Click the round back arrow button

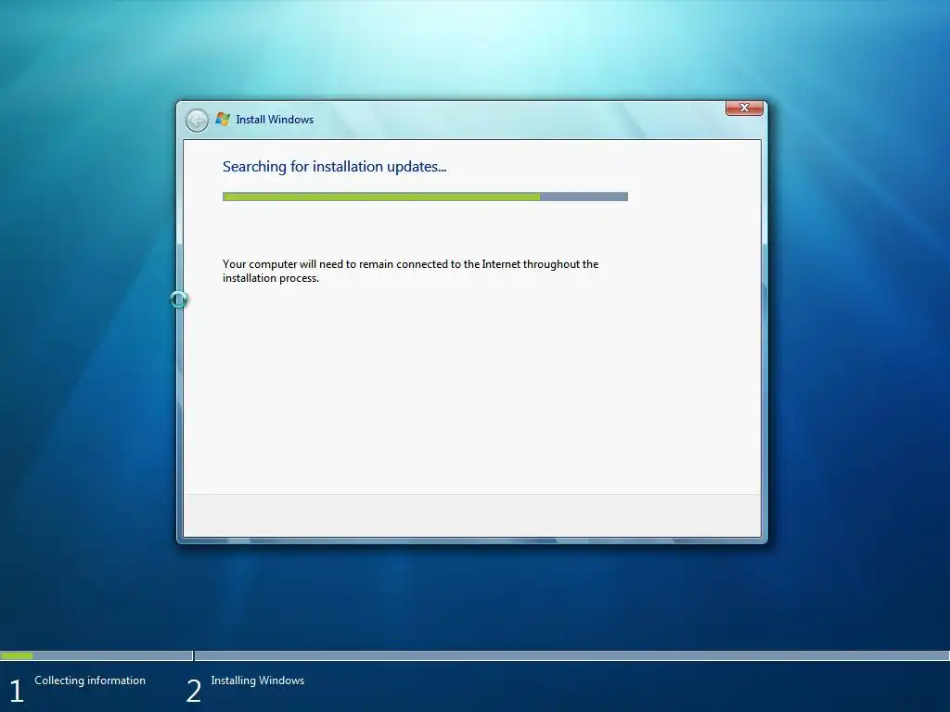pos(197,121)
